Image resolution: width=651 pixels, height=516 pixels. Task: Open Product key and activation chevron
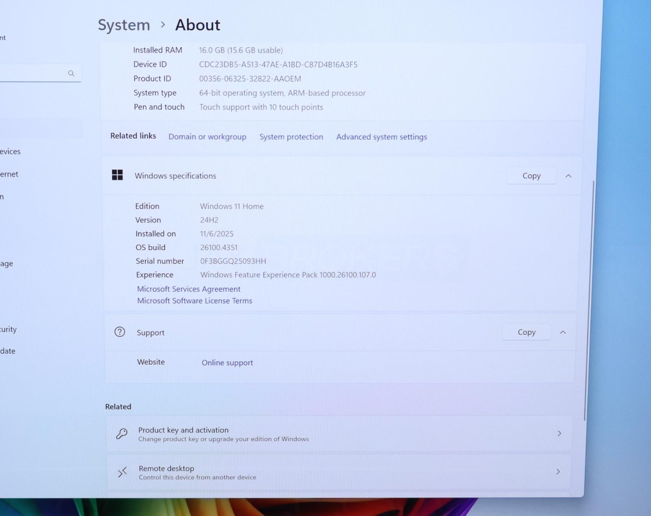(x=559, y=433)
